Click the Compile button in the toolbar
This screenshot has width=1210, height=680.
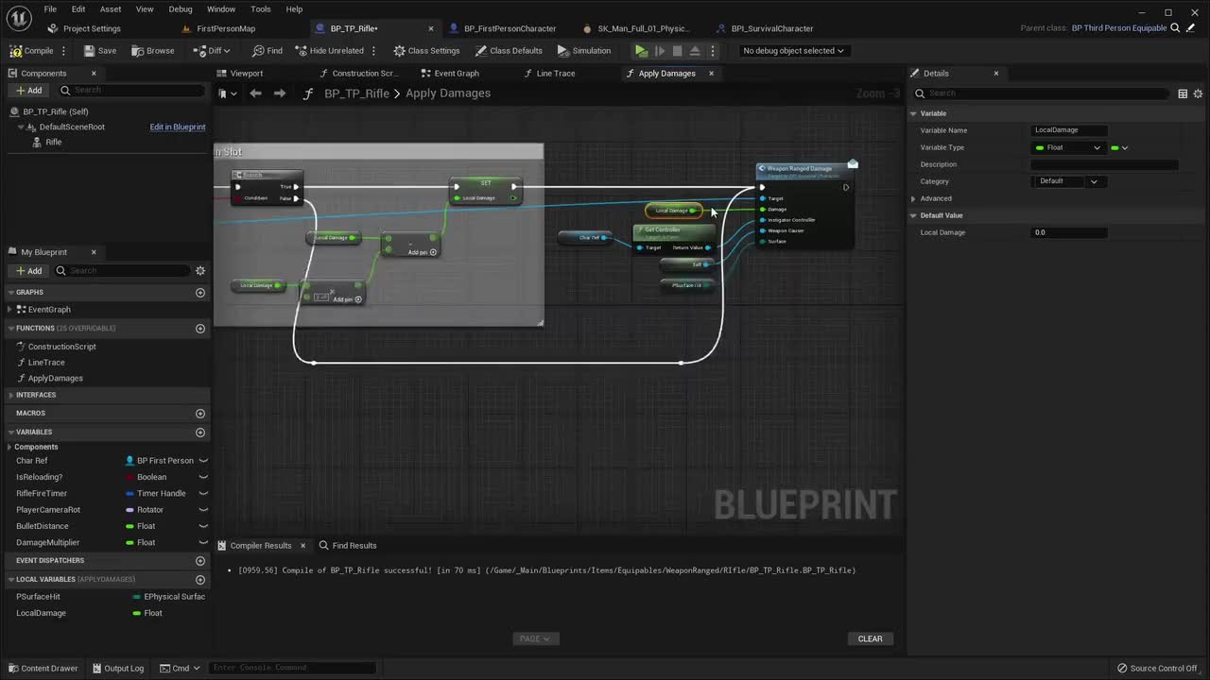(x=32, y=51)
